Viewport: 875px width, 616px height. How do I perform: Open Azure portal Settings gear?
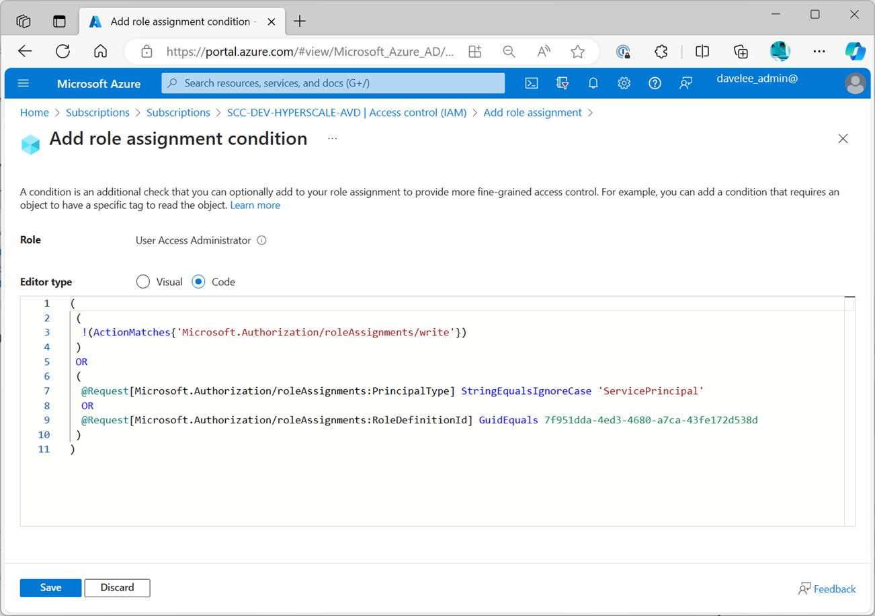point(624,83)
